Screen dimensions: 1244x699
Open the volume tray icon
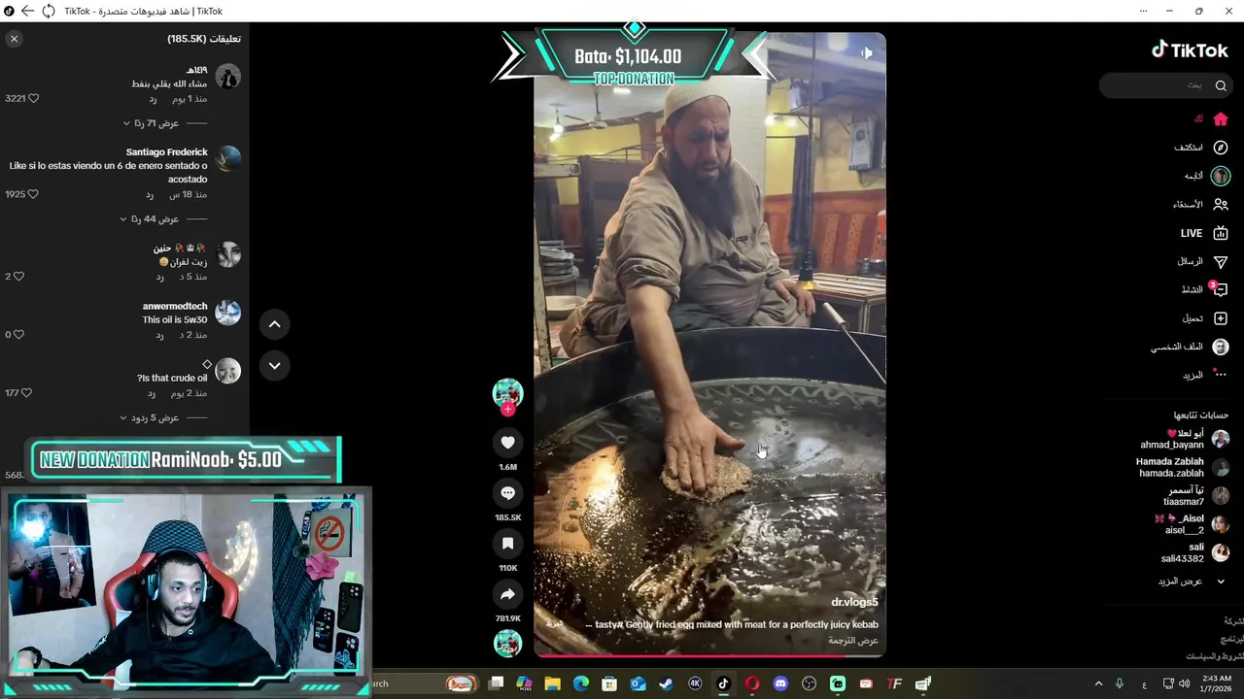1184,683
